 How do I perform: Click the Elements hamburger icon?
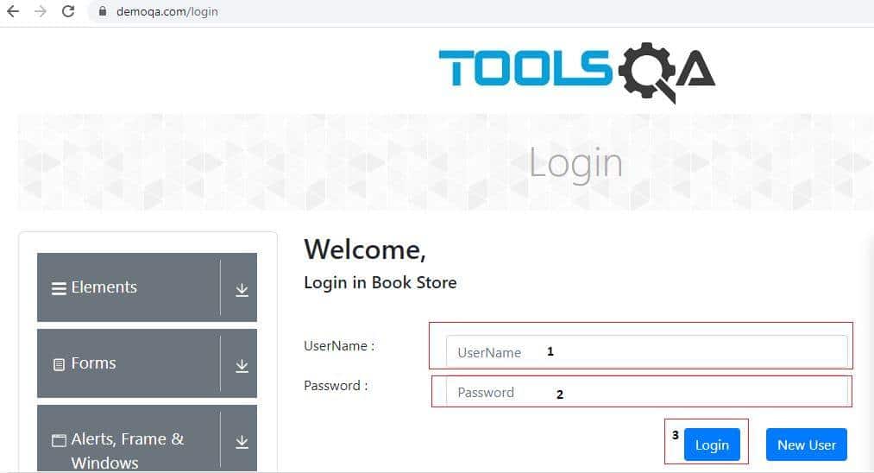pos(59,288)
